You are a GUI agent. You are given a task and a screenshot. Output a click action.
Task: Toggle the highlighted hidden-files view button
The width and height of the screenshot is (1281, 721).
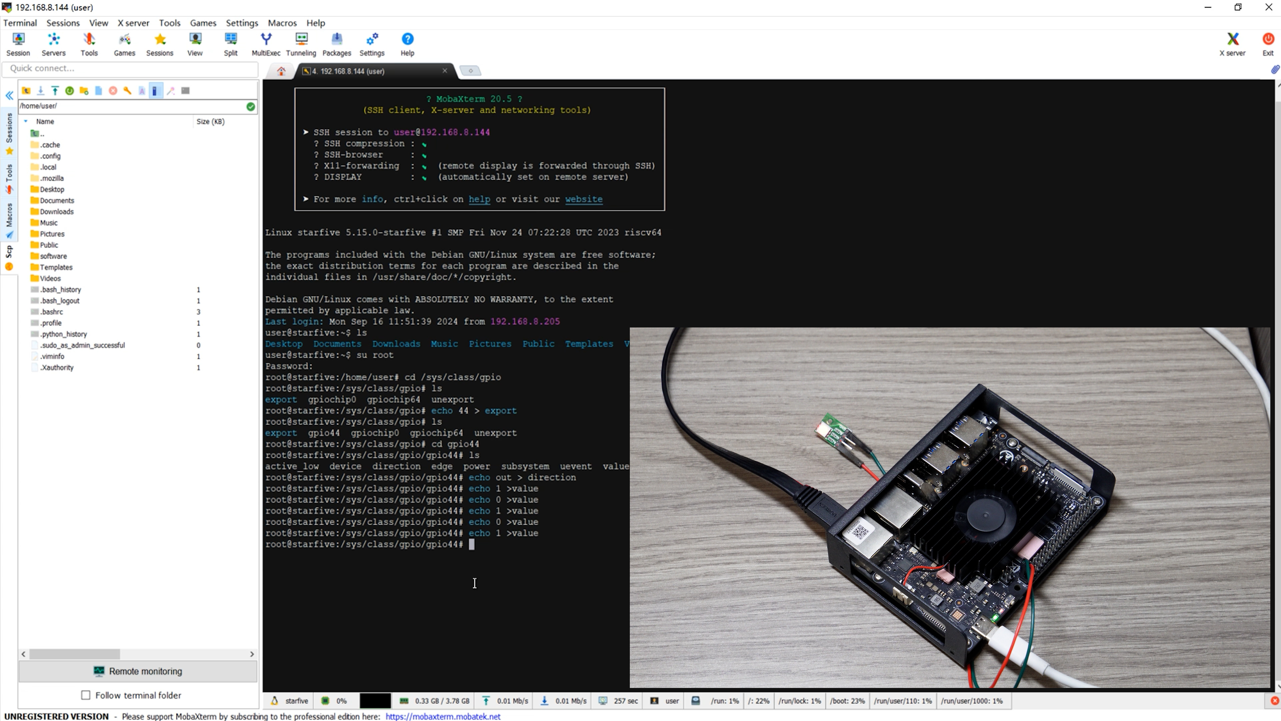point(155,90)
